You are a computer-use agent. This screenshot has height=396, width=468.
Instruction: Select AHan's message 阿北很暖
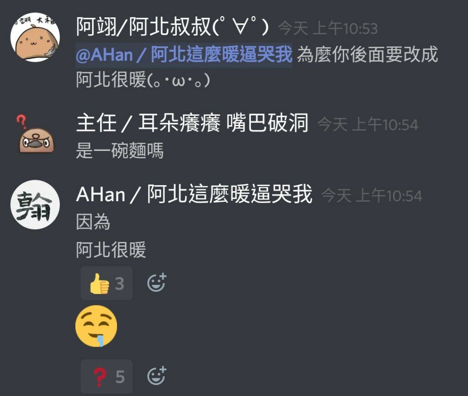tap(111, 250)
